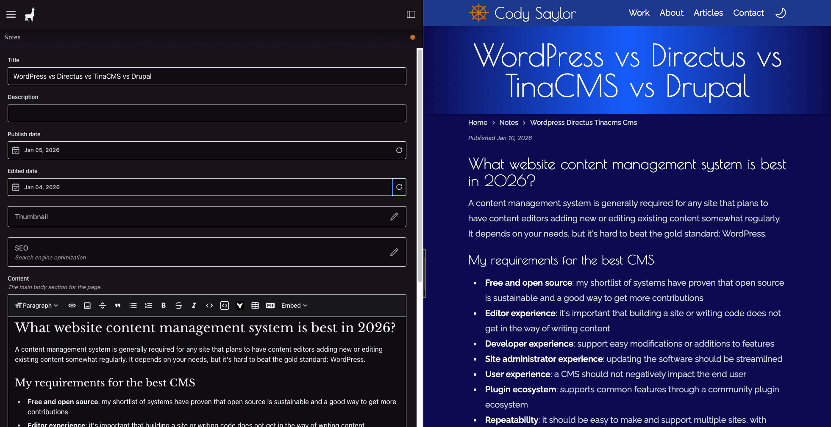
Task: Click the Notes breadcrumb link
Action: point(509,122)
